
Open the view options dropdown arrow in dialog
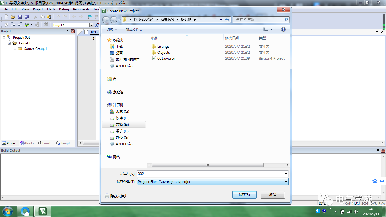(272, 29)
